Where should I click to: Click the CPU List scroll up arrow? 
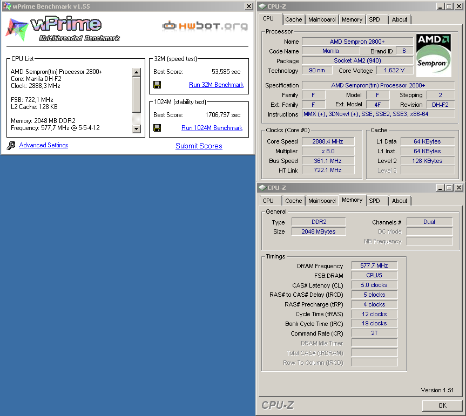point(137,72)
